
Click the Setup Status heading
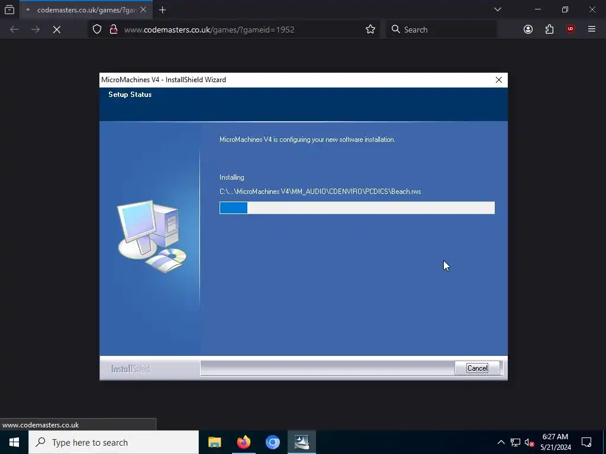130,95
